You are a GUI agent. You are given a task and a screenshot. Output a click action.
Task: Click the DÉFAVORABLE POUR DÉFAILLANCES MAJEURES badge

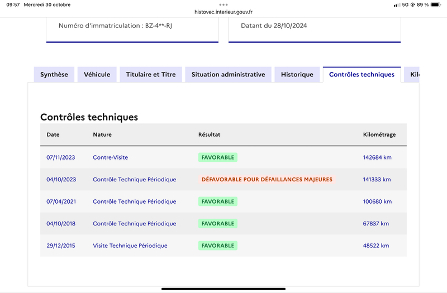[x=267, y=180]
